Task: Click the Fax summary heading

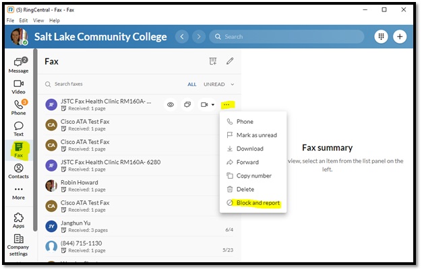Action: coord(327,148)
